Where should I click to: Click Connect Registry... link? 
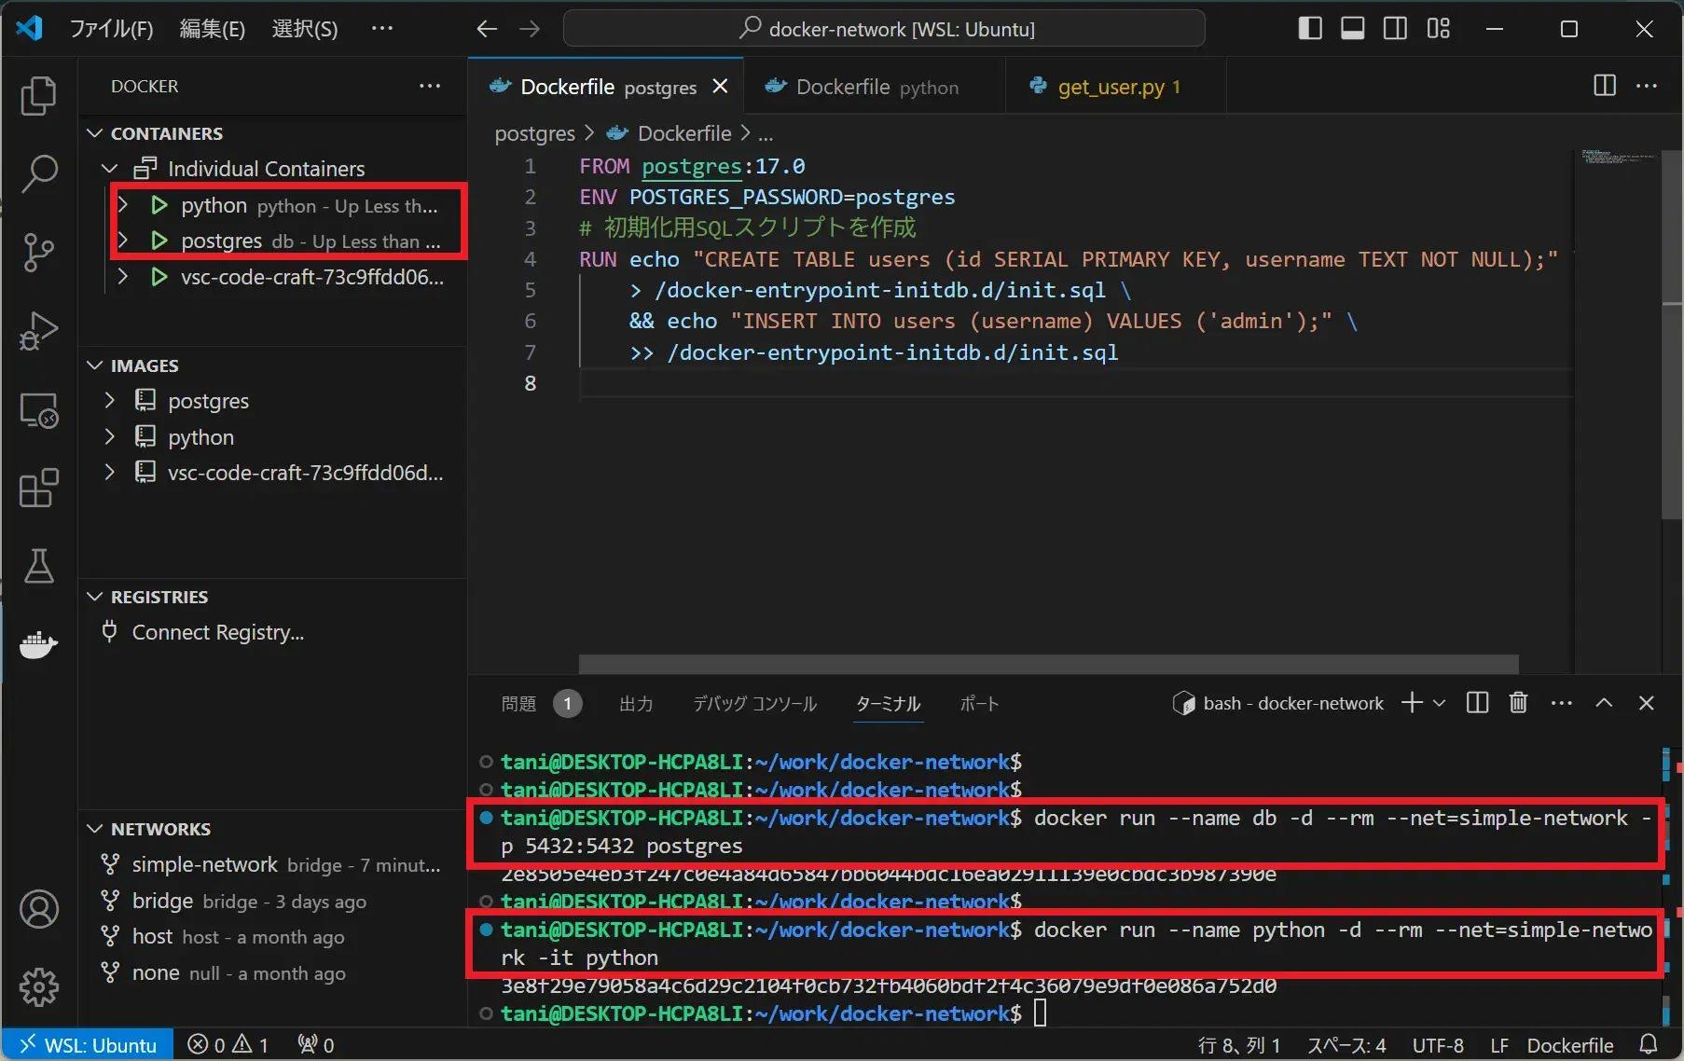coord(217,632)
